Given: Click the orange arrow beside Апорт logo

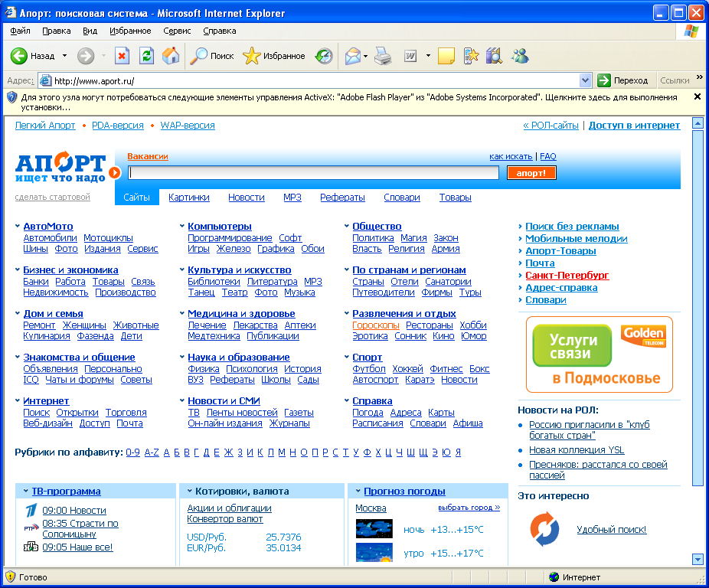Looking at the screenshot, I should 115,172.
